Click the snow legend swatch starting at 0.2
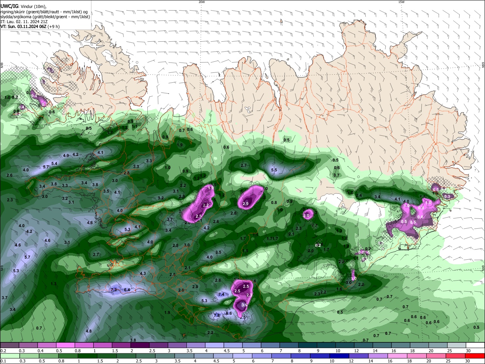 pyautogui.click(x=9, y=345)
